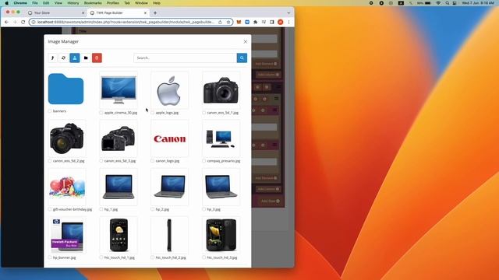This screenshot has height=280, width=499.
Task: Open the Window menu
Action: (141, 3)
